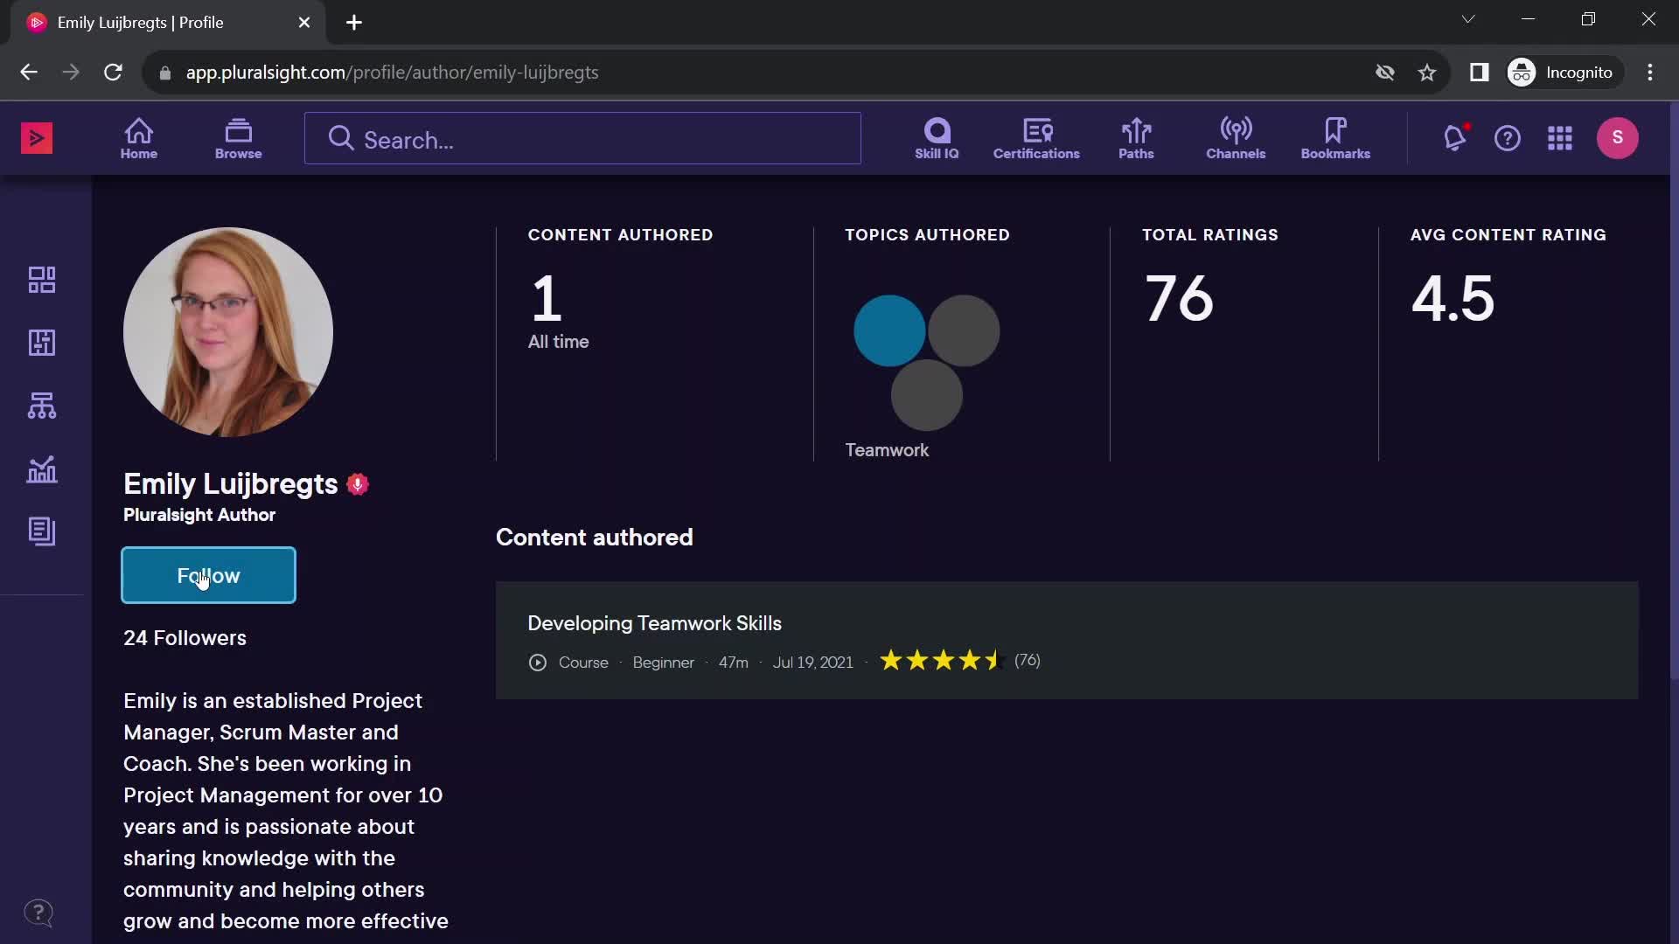Click the 24 Followers text
The image size is (1679, 944).
click(185, 638)
